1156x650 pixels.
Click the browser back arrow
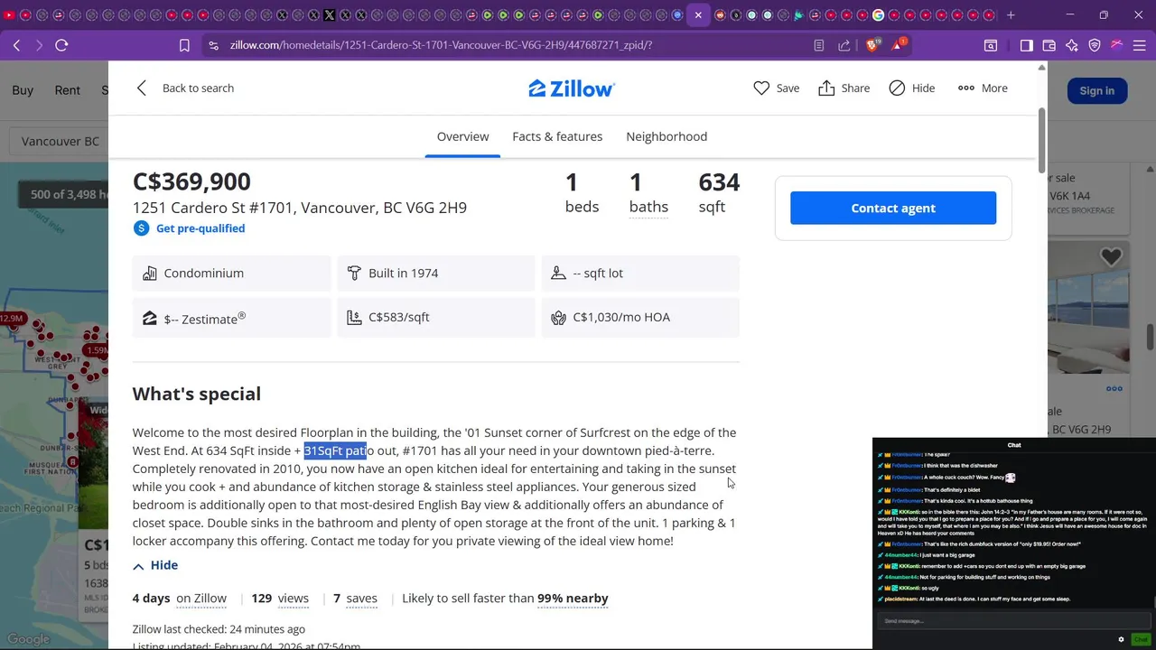[16, 45]
